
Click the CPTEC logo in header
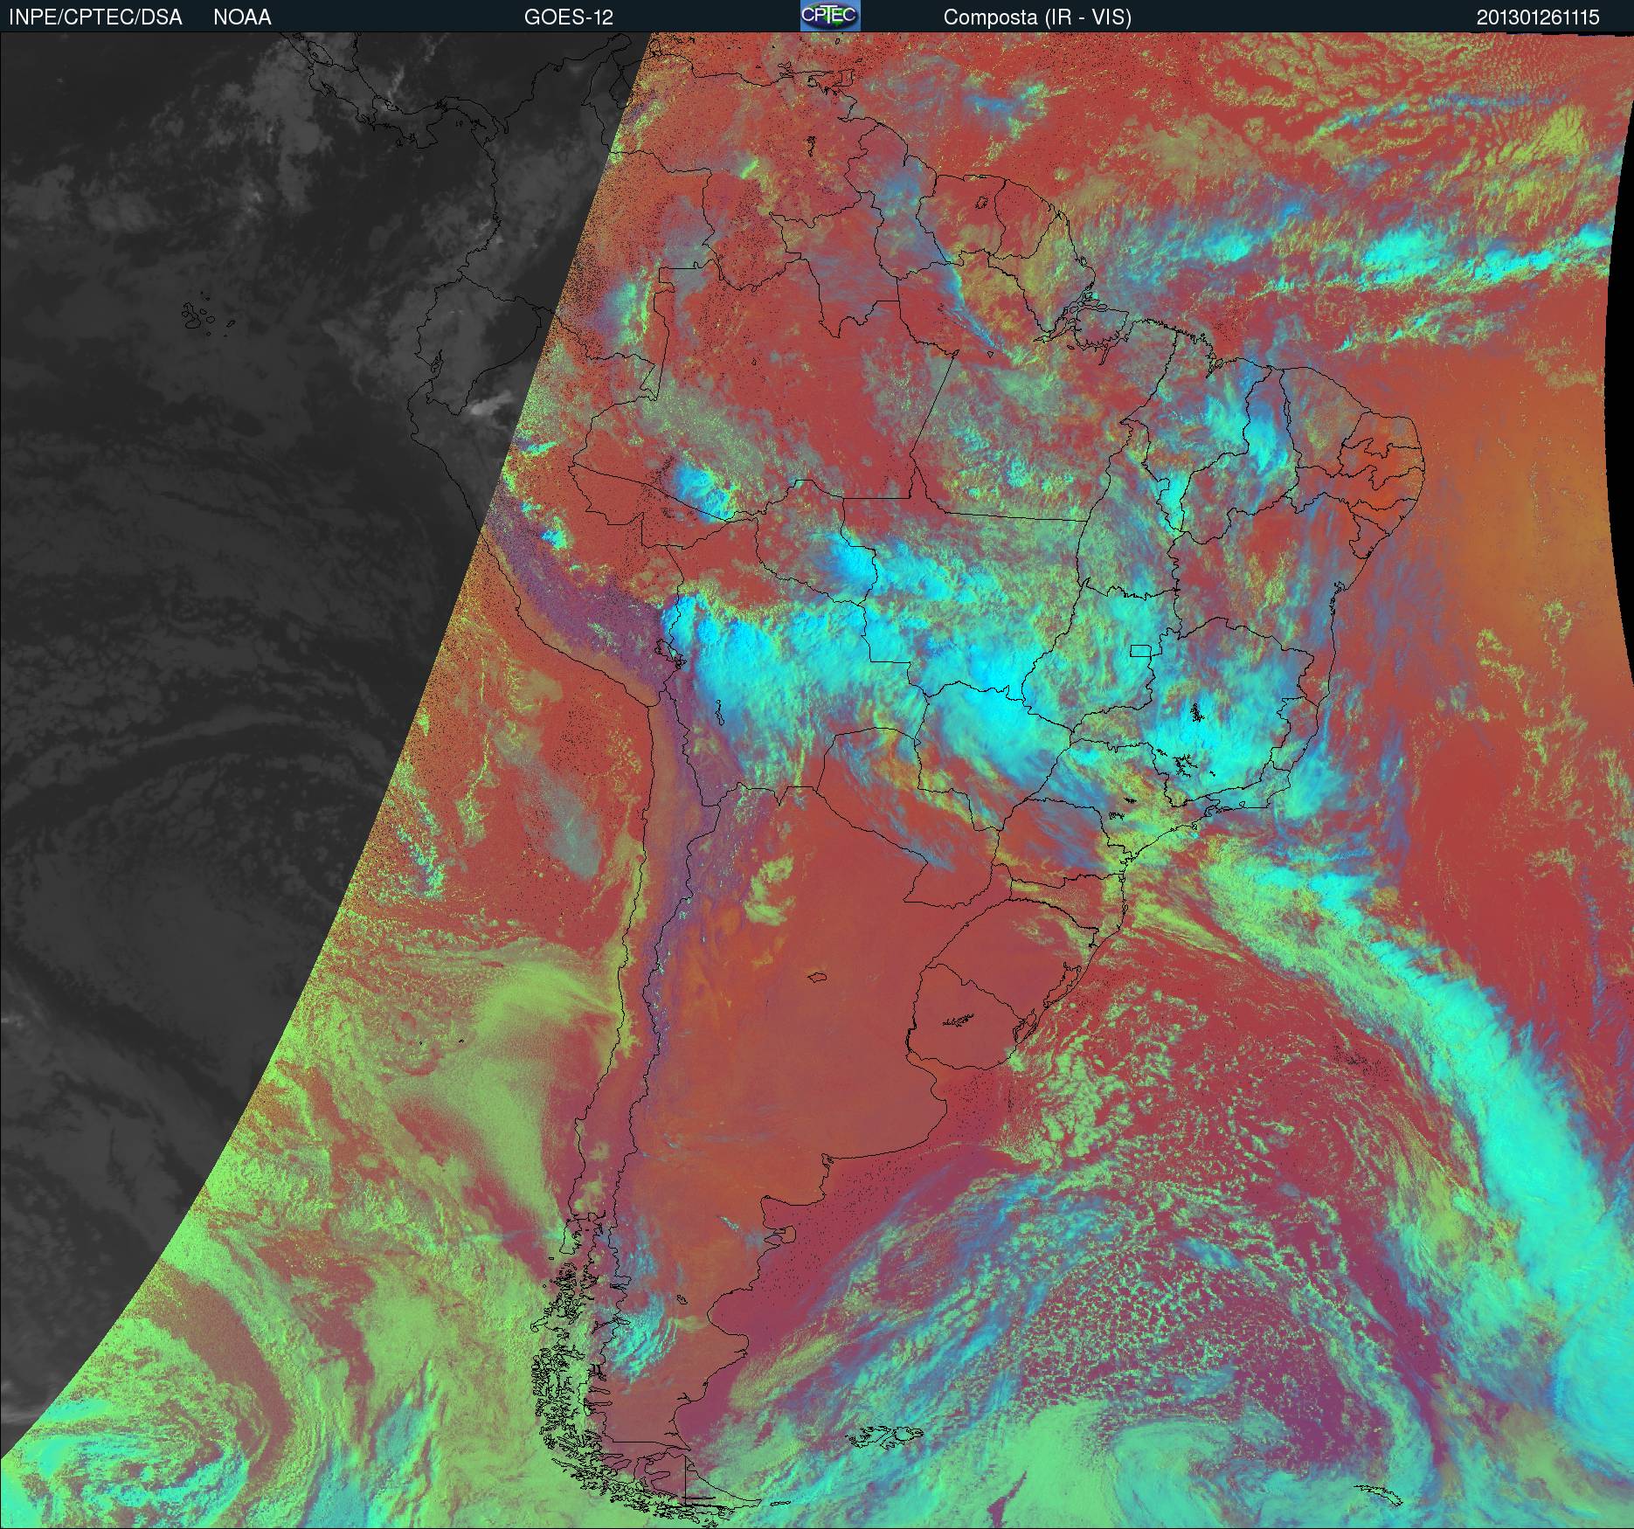pos(830,16)
